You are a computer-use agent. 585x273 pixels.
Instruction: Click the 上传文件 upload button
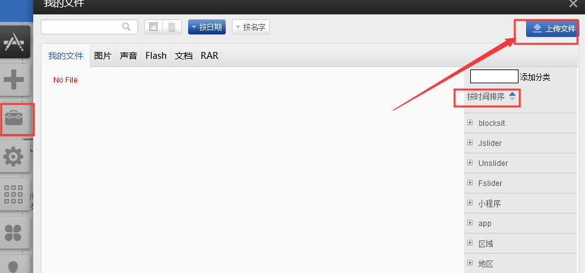pyautogui.click(x=553, y=29)
